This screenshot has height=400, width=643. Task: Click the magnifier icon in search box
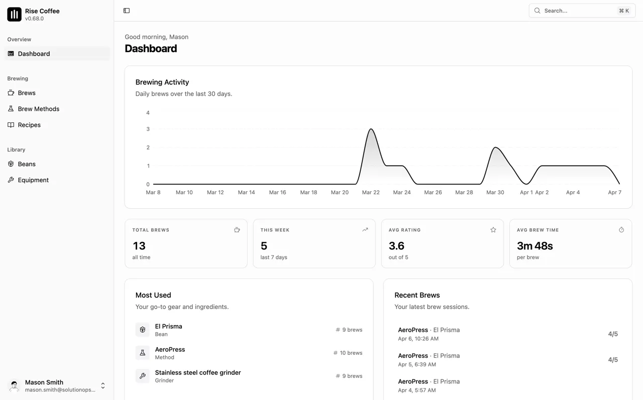(x=538, y=11)
